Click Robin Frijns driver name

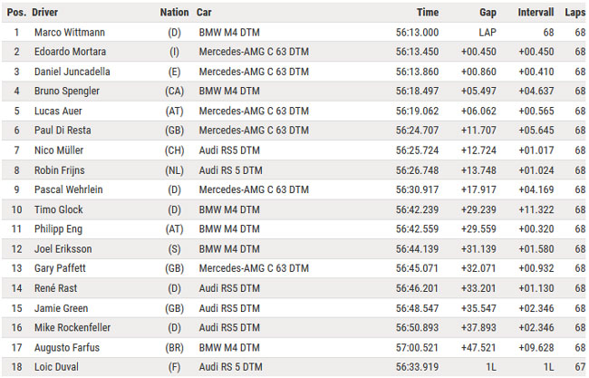click(x=59, y=170)
